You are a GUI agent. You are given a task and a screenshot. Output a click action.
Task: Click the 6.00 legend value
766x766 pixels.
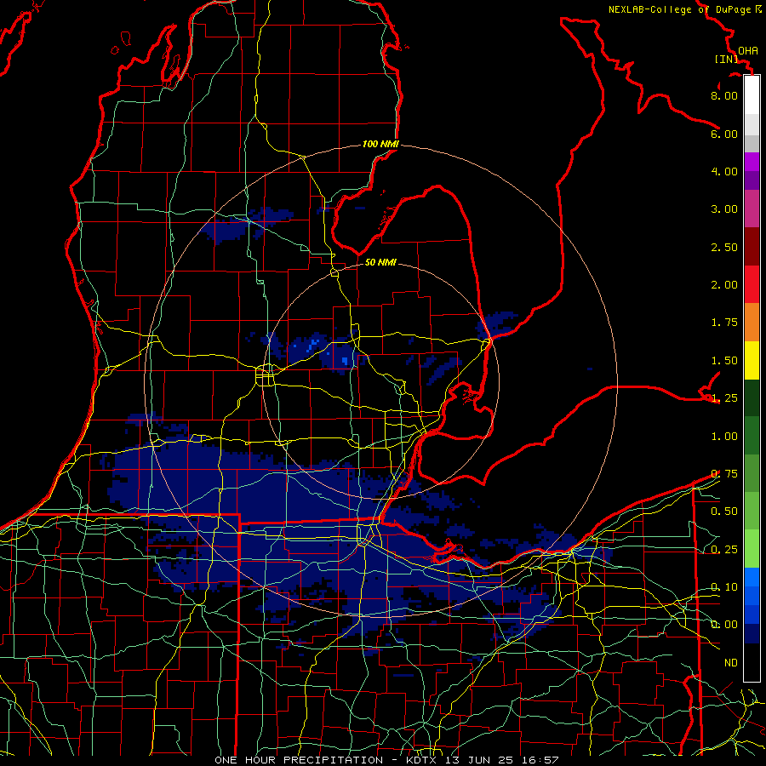coord(724,134)
